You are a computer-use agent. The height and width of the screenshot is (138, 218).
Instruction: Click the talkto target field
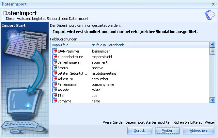pos(96,90)
